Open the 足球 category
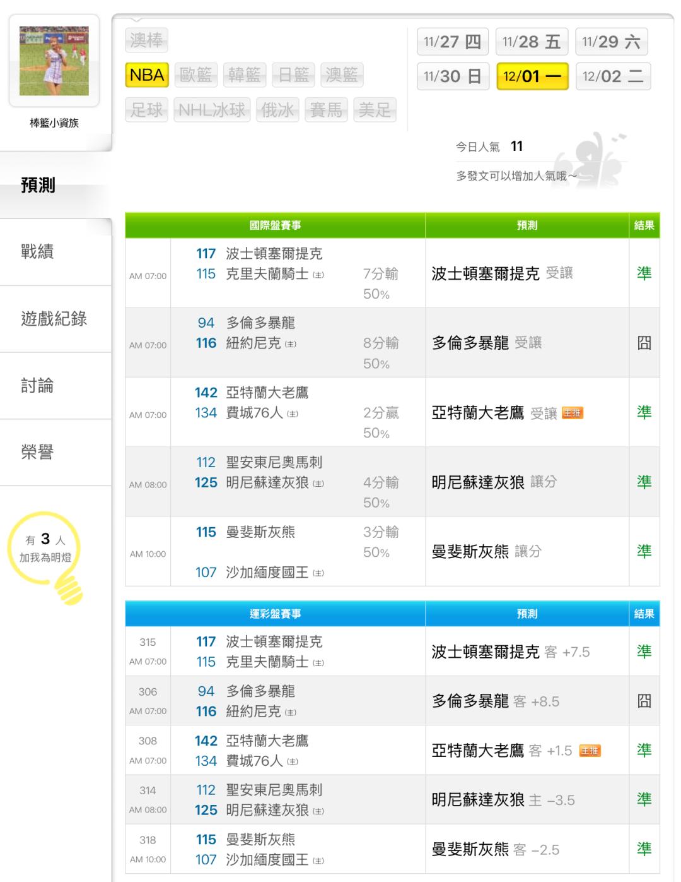This screenshot has height=882, width=681. [146, 110]
